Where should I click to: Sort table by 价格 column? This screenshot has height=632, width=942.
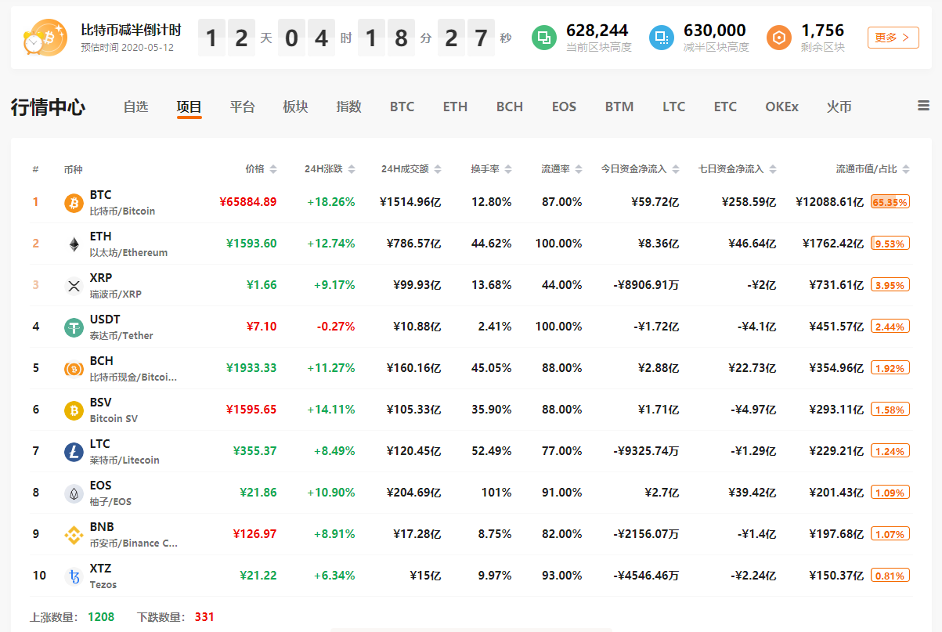[x=261, y=169]
